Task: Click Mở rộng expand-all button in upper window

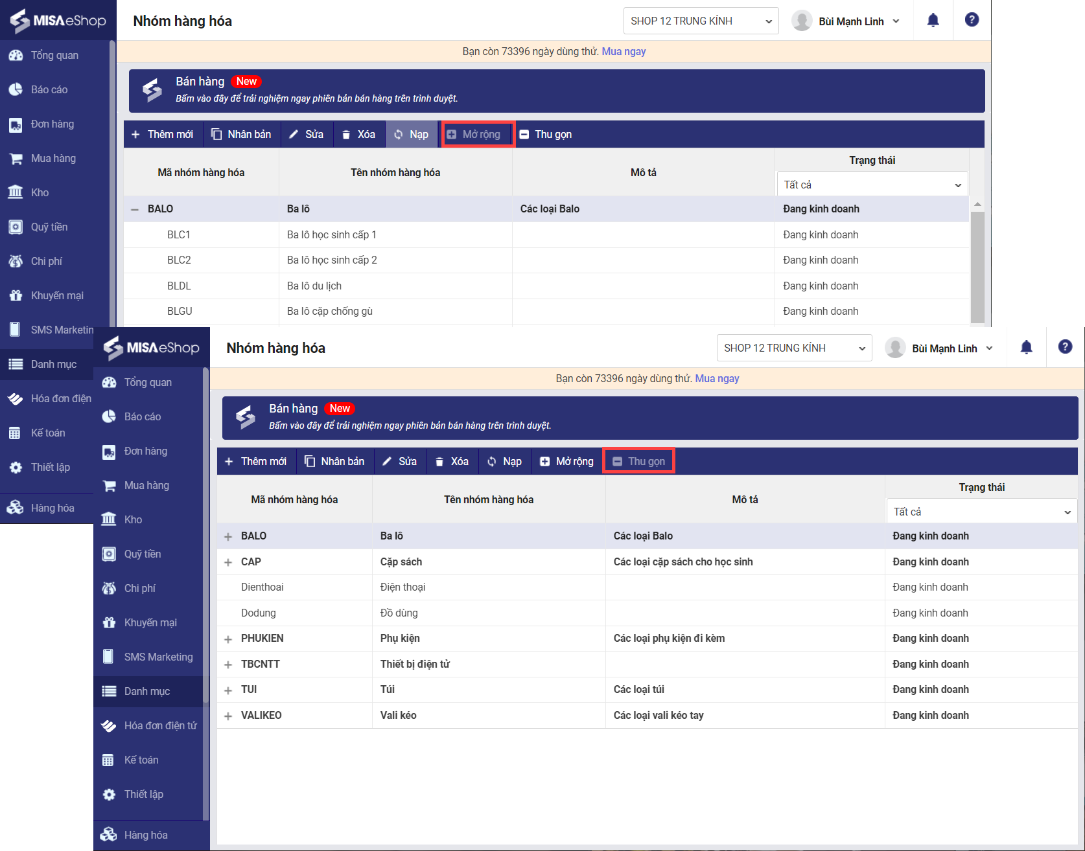Action: (478, 134)
